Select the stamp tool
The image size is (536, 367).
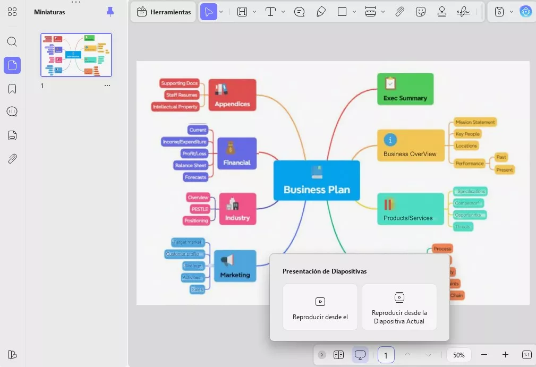(441, 12)
